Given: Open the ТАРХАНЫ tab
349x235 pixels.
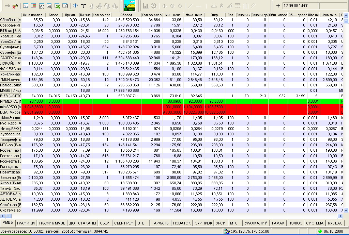Looking at the screenshot, I should 161,223.
